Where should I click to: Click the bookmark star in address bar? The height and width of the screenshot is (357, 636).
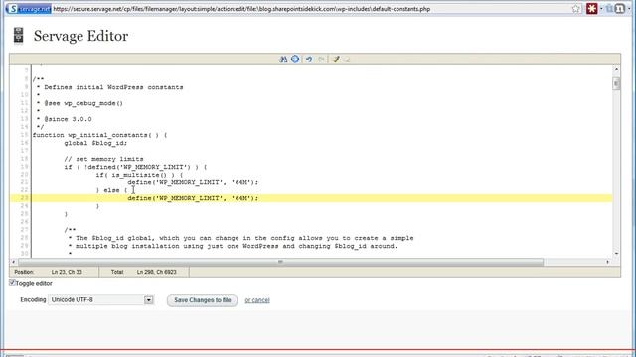click(x=576, y=9)
